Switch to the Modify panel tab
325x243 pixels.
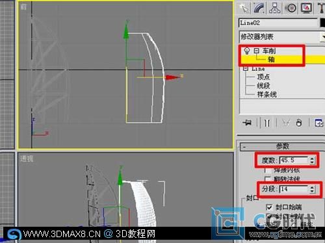259,8
